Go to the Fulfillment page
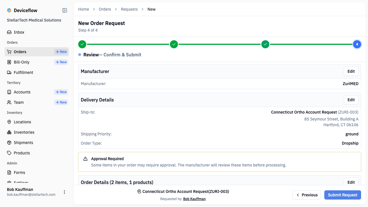This screenshot has height=207, width=368. coord(37,72)
